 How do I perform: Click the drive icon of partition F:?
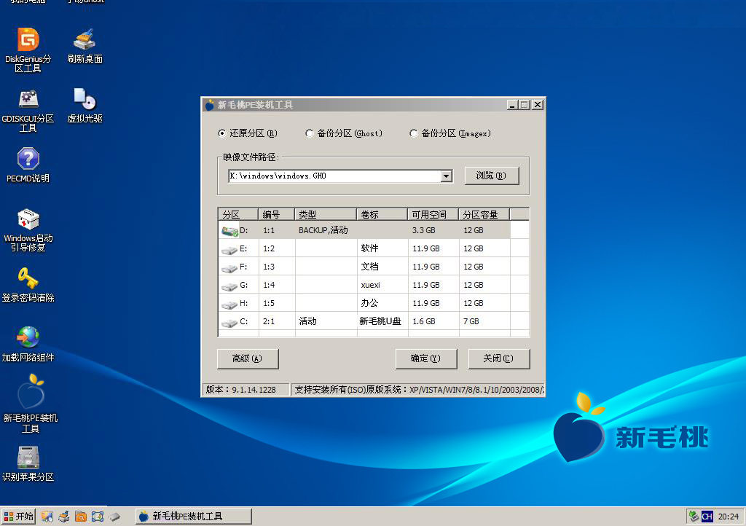tap(229, 268)
